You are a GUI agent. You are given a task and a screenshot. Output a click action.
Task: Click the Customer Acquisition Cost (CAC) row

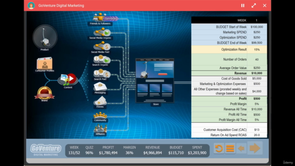click(229, 130)
